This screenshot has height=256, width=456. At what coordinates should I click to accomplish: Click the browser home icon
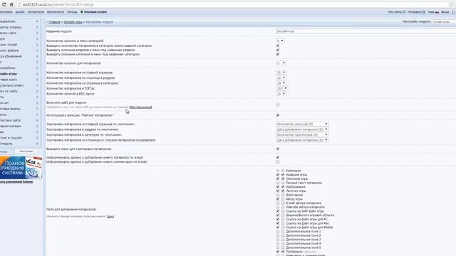click(x=11, y=5)
